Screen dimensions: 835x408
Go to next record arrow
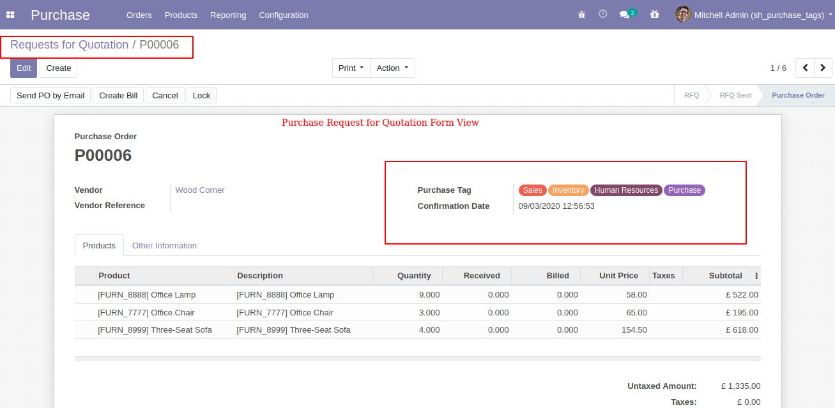pos(823,68)
